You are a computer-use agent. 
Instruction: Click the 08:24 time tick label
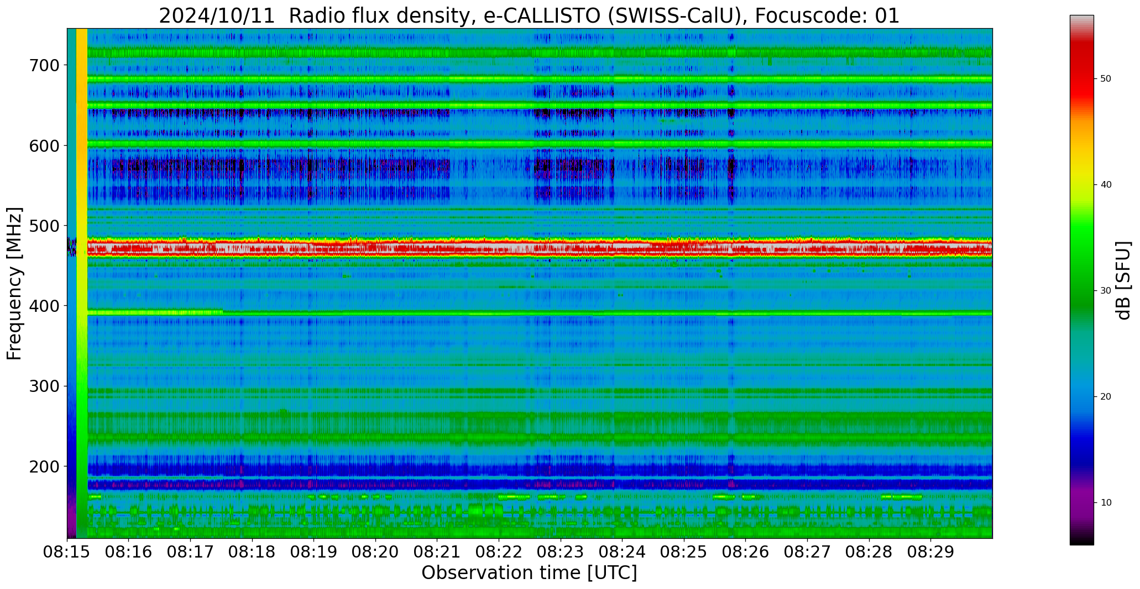[622, 551]
